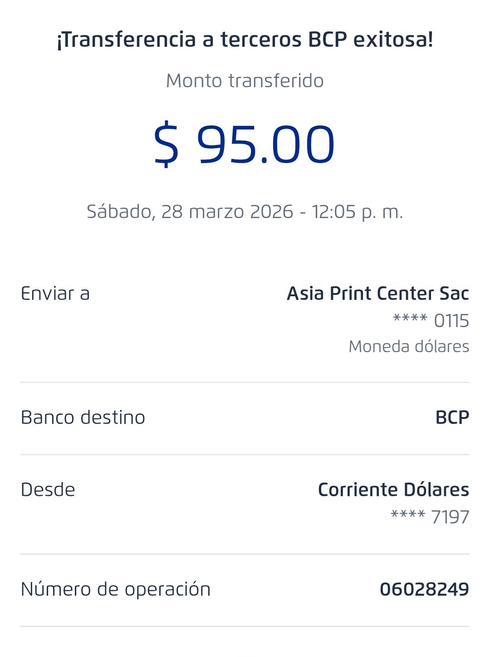Click the date "28 marzo 2026"
This screenshot has width=490, height=657.
(x=227, y=212)
